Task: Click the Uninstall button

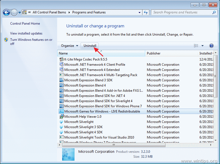Action: click(90, 46)
